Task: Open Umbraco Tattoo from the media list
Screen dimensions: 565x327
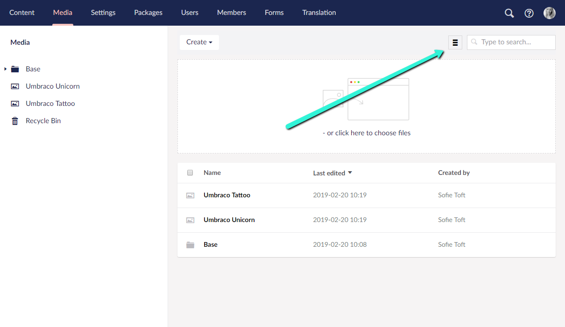Action: pos(227,195)
